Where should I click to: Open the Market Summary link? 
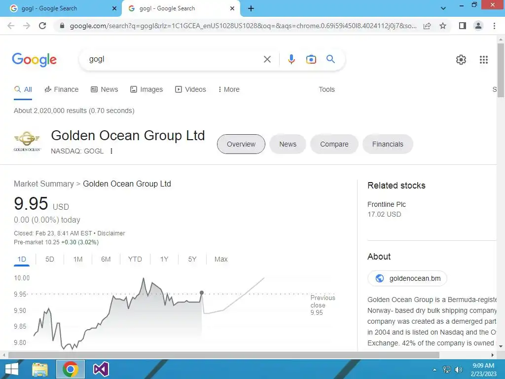click(x=44, y=184)
